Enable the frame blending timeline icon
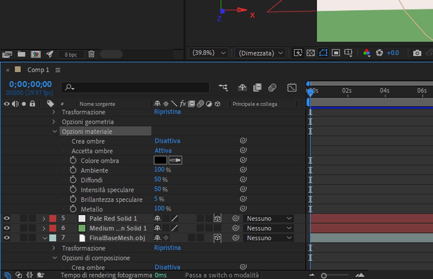433x279 pixels. [257, 87]
